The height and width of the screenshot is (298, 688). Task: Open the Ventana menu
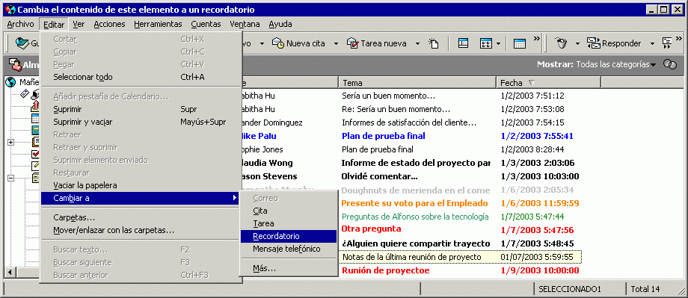tap(245, 24)
